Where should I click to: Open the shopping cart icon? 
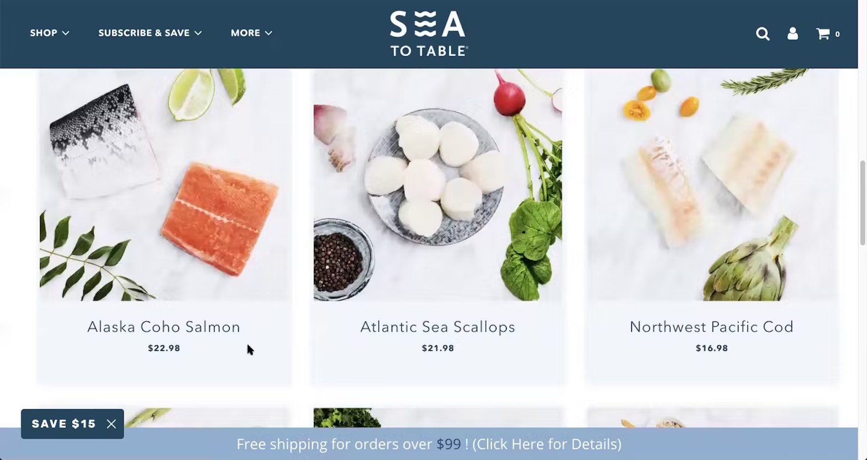823,33
